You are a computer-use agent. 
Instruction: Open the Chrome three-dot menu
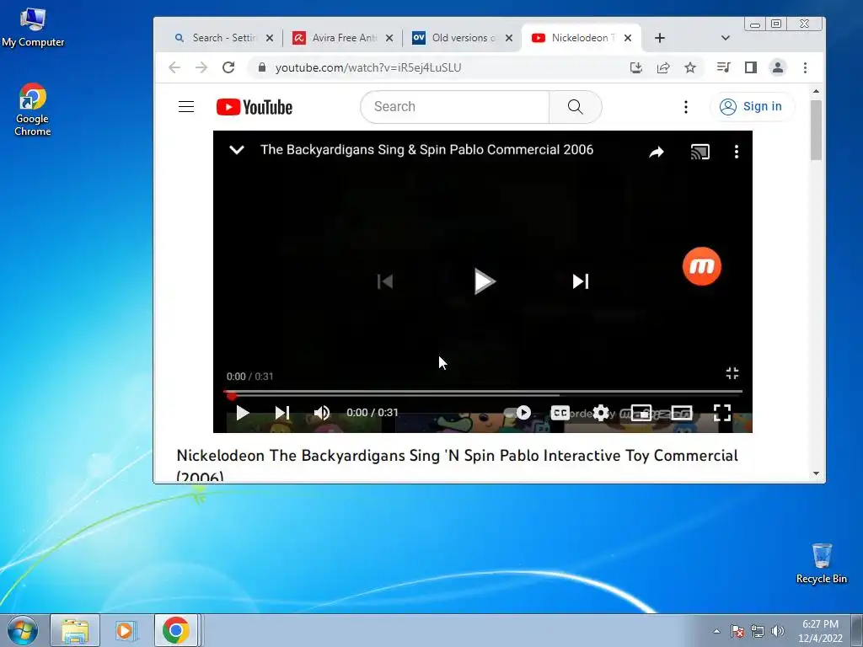805,67
